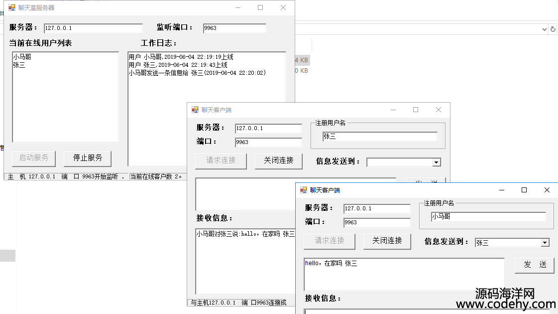Select 小马哥 in the online user list
Viewport: 558px width, 314px height.
tap(22, 57)
